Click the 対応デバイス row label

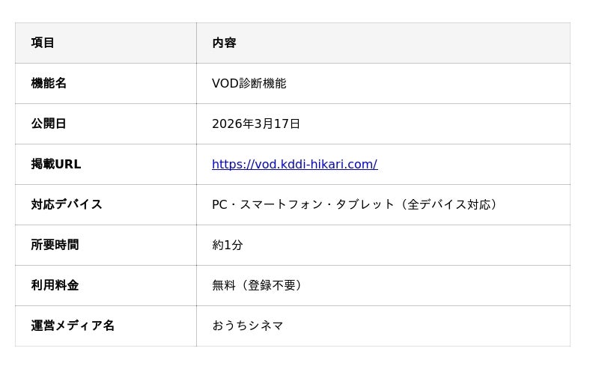click(x=67, y=204)
